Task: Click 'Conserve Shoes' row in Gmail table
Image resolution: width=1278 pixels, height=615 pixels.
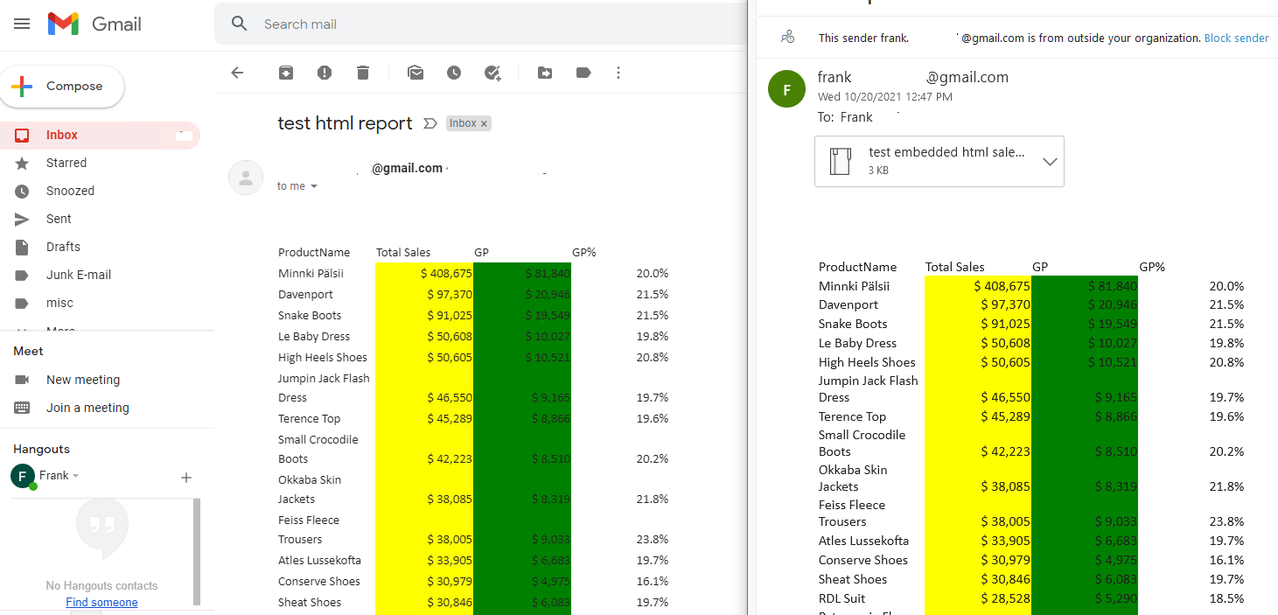Action: tap(319, 581)
